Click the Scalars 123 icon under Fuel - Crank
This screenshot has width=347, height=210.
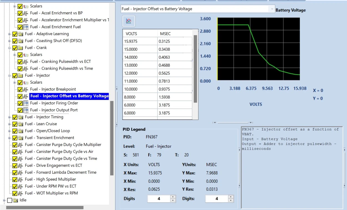click(x=26, y=55)
